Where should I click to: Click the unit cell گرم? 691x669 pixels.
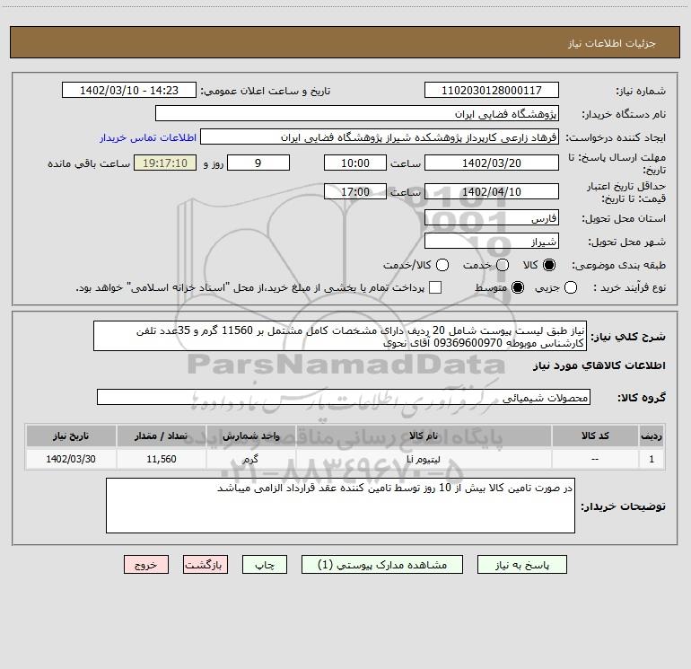click(x=250, y=459)
